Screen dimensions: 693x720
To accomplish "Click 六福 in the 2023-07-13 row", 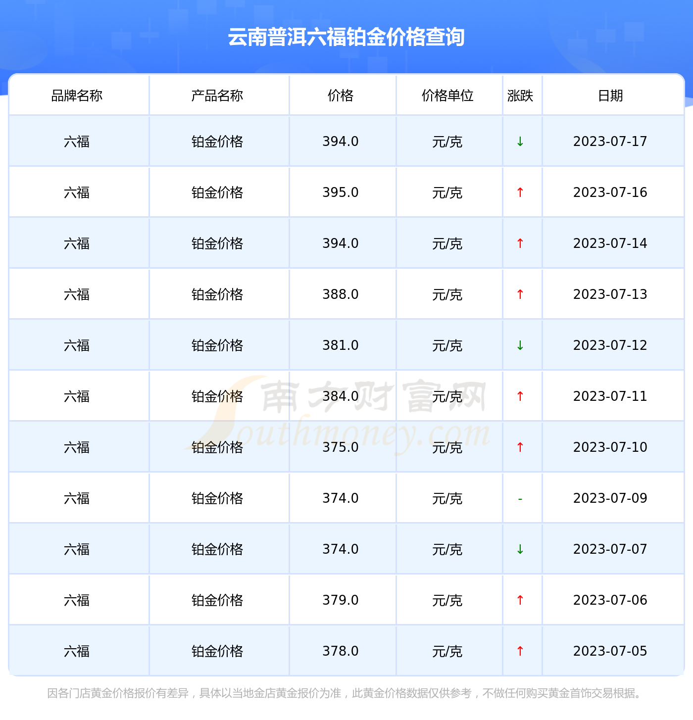I will point(77,295).
